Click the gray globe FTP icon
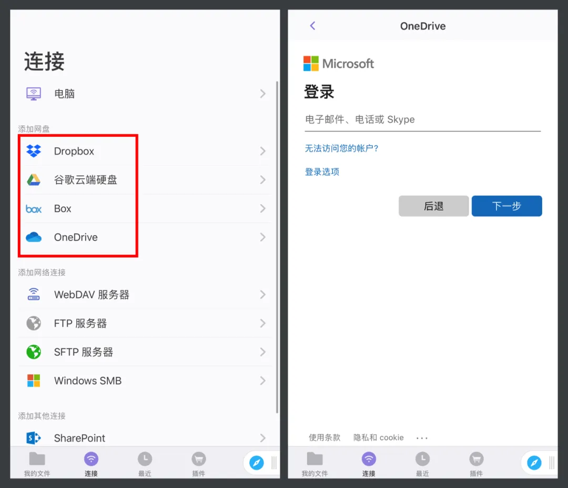The image size is (568, 488). 34,323
